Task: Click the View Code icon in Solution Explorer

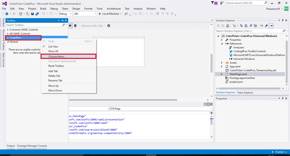Action: (x=262, y=26)
